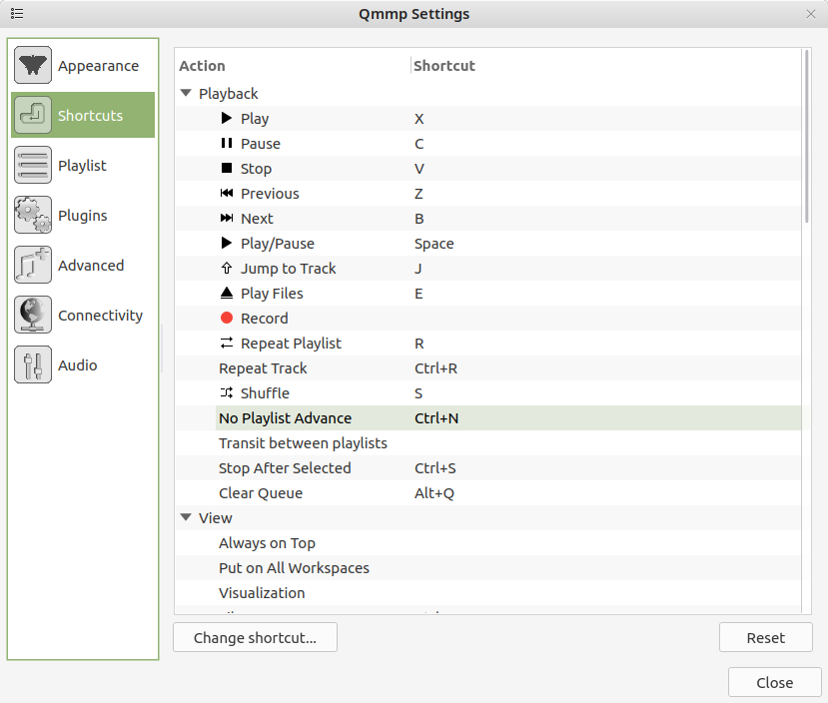Click the Appearance butterfly icon

coord(33,65)
